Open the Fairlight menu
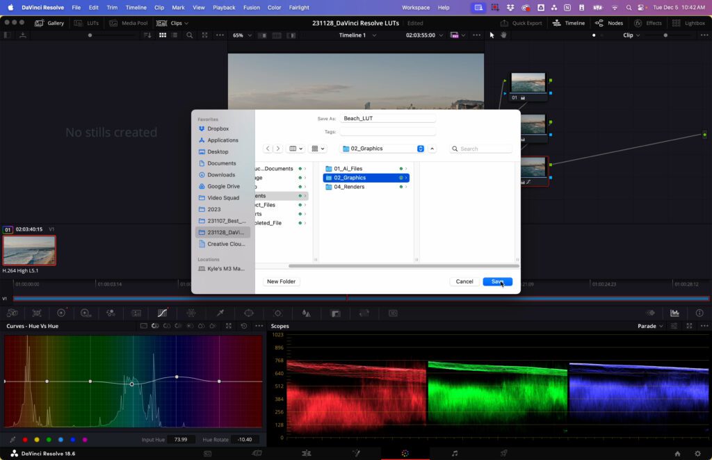Screen dimensions: 712x460 (x=299, y=8)
